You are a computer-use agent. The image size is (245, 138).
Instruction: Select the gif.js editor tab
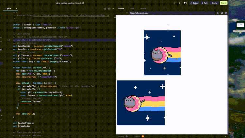tap(8, 9)
